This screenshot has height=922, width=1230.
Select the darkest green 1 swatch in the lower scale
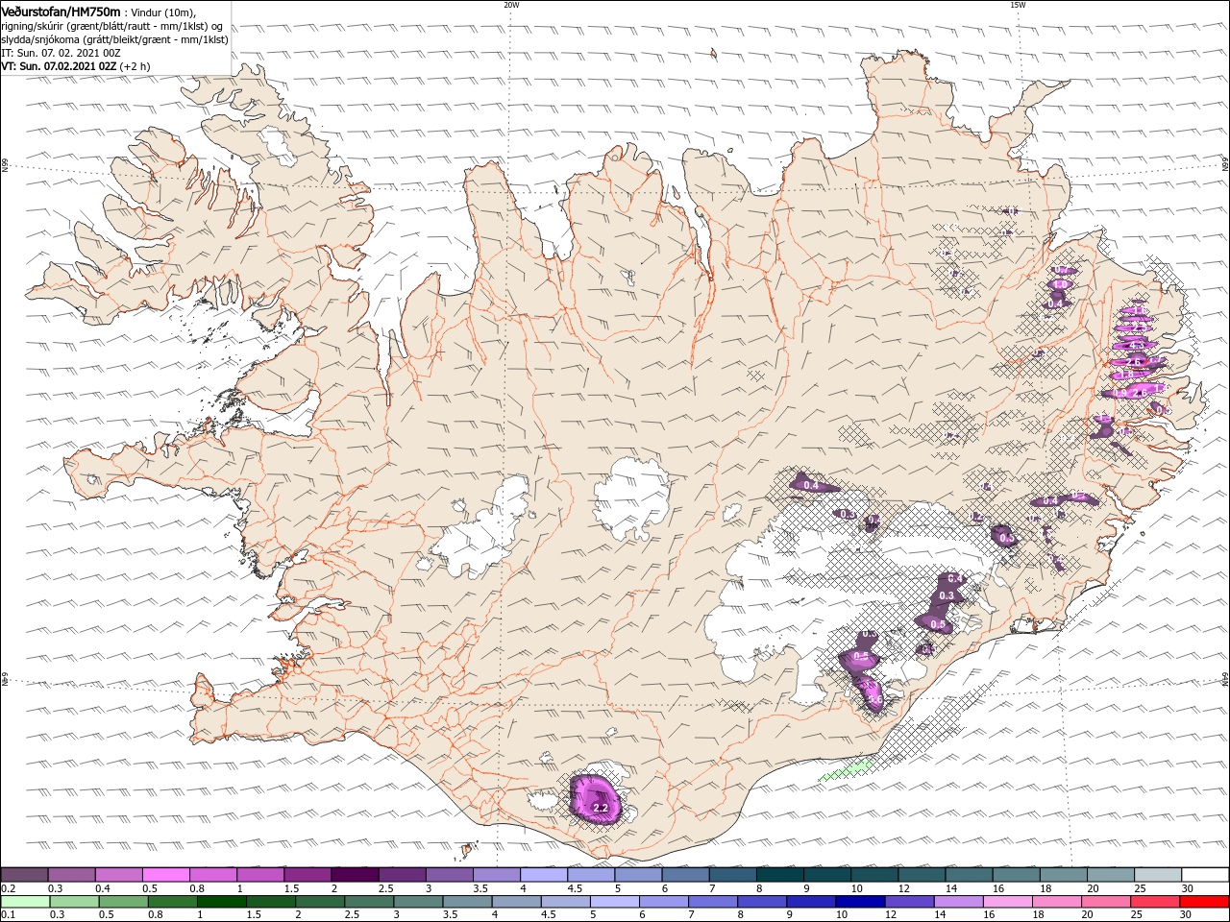tap(221, 902)
